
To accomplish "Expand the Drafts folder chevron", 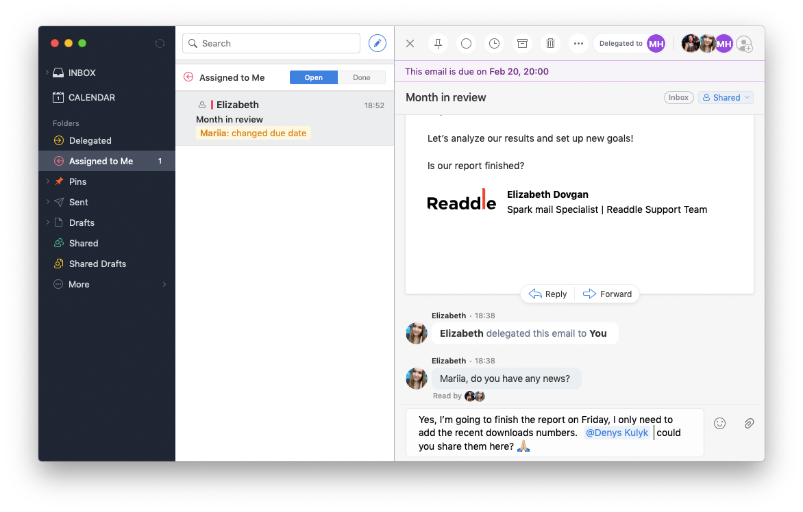I will click(x=48, y=222).
